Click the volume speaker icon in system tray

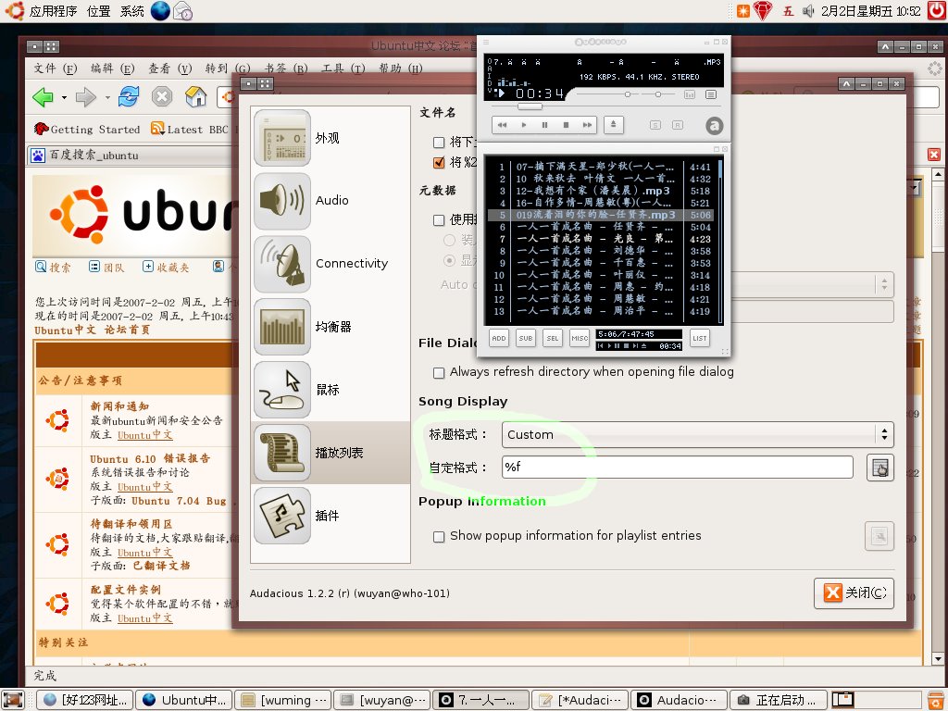[807, 11]
